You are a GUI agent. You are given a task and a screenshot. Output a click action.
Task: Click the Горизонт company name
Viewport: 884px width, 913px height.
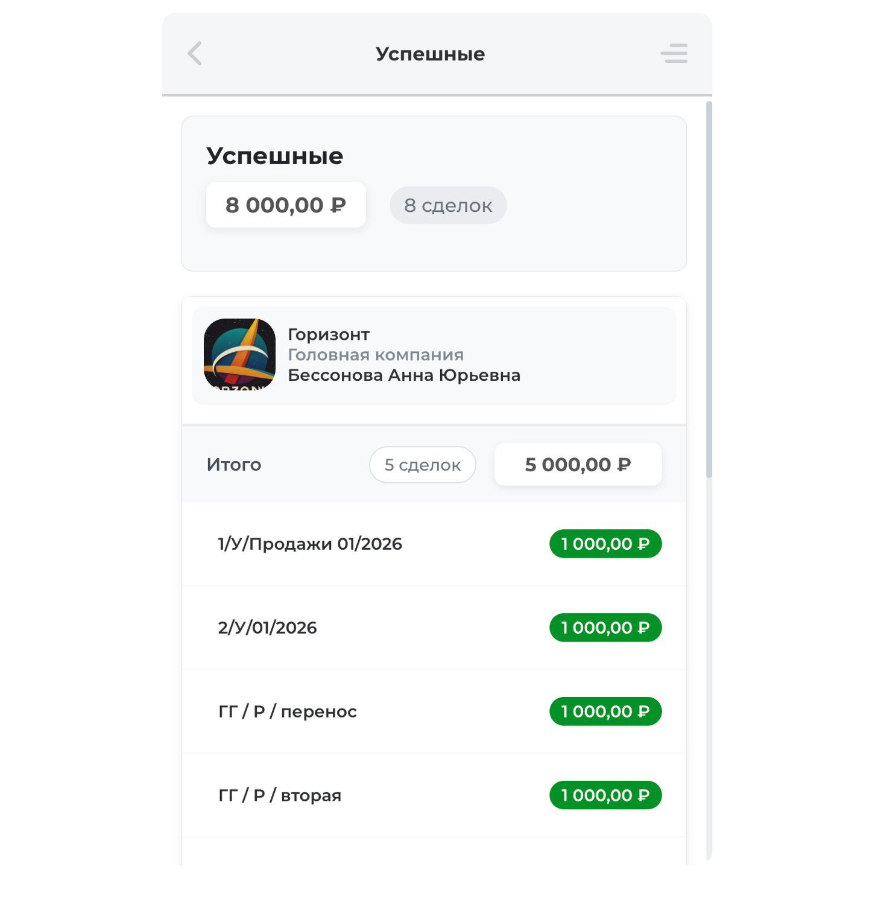[x=329, y=334]
